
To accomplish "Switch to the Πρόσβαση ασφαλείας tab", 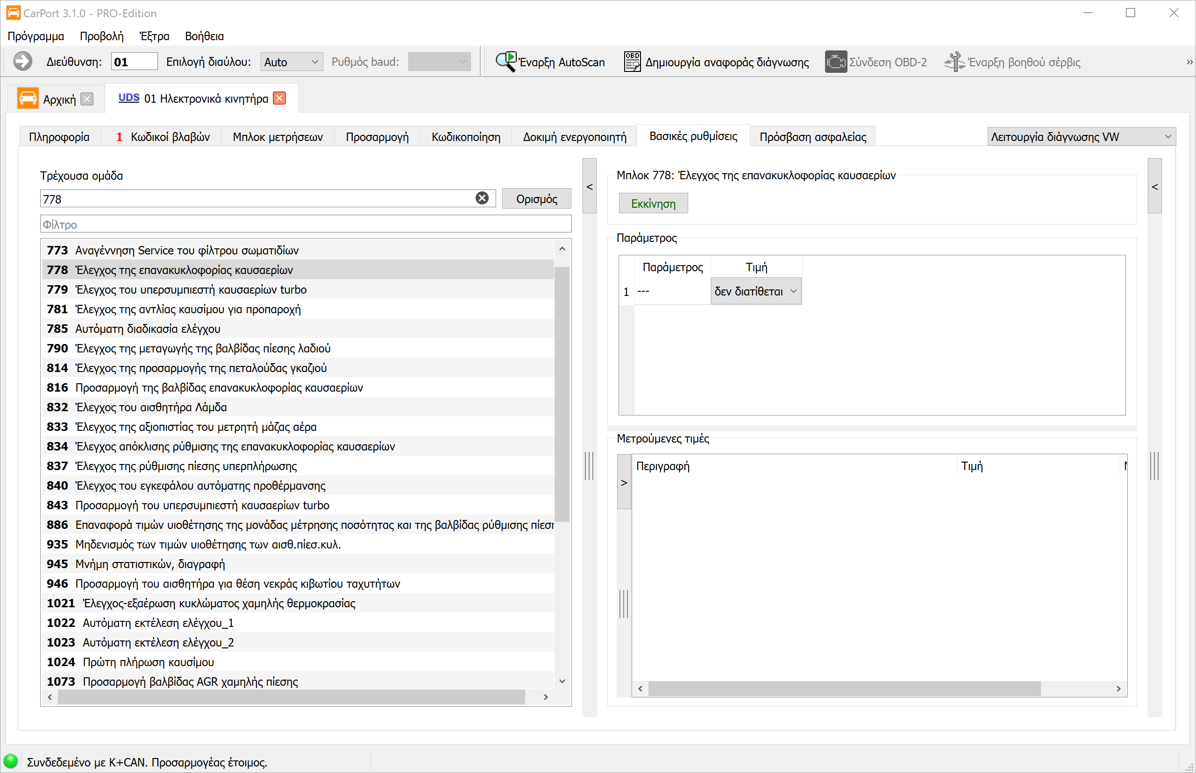I will (x=813, y=137).
